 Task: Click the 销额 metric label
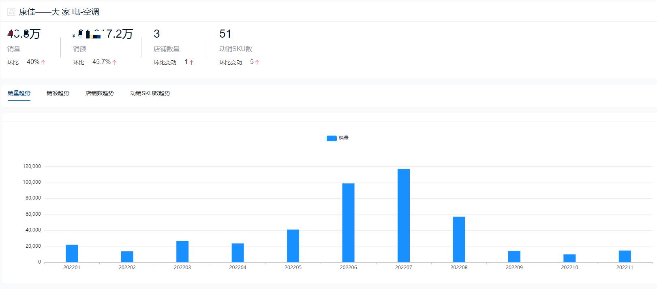point(79,49)
